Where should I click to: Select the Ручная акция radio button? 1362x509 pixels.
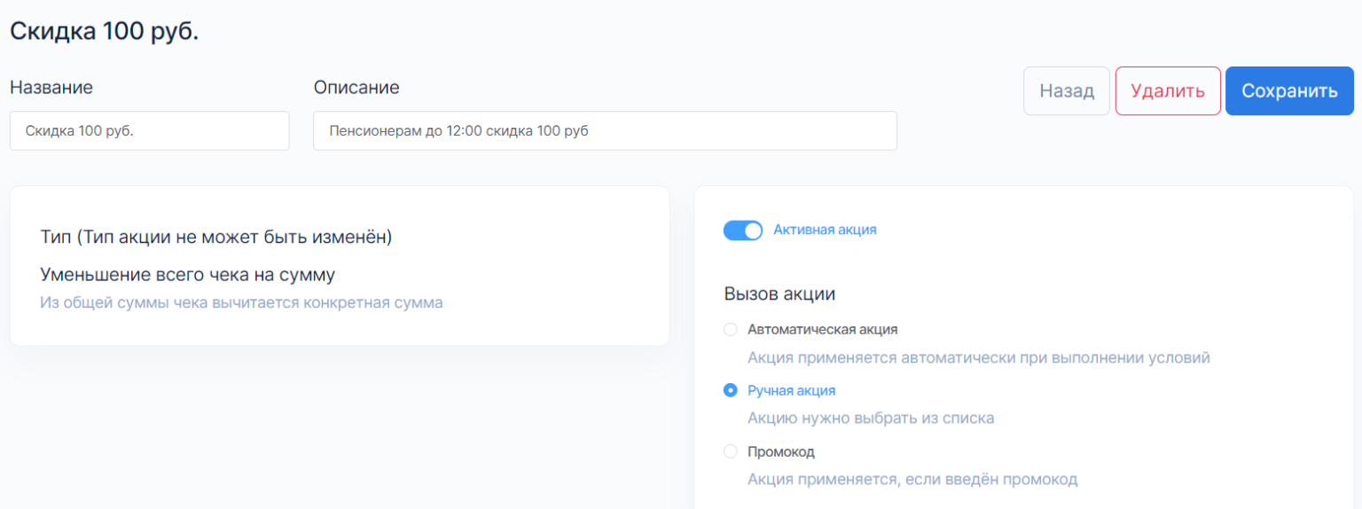pyautogui.click(x=731, y=390)
